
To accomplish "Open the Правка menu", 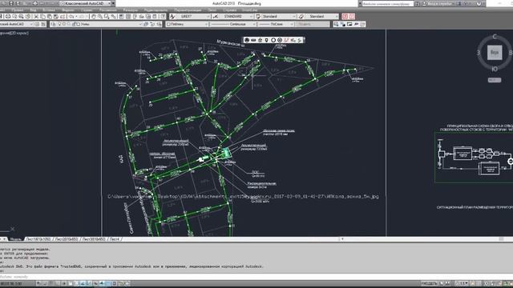I will pos(18,10).
